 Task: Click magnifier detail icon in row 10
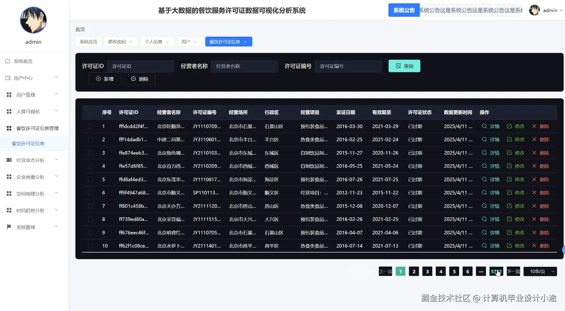tap(484, 246)
